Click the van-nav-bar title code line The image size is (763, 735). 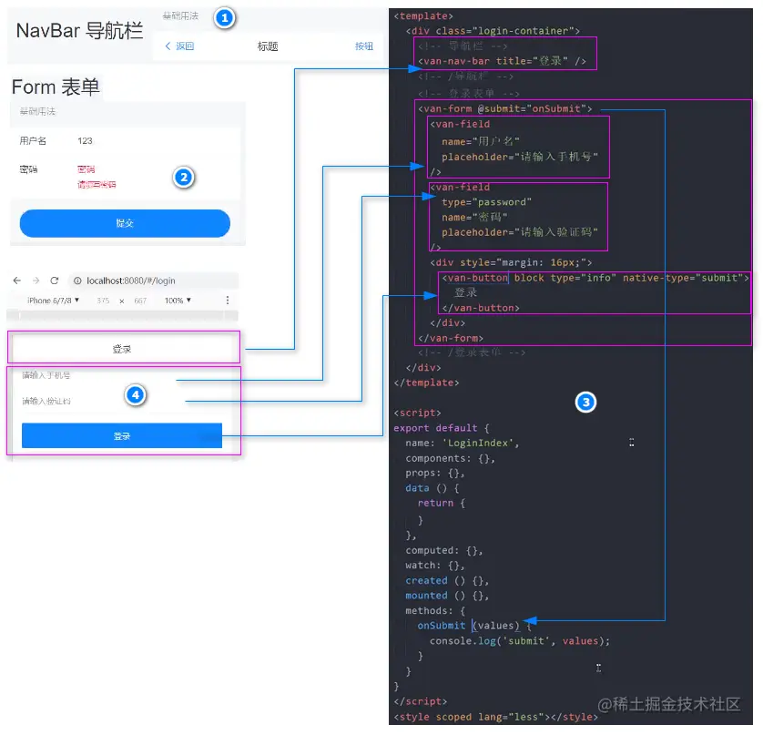click(503, 61)
